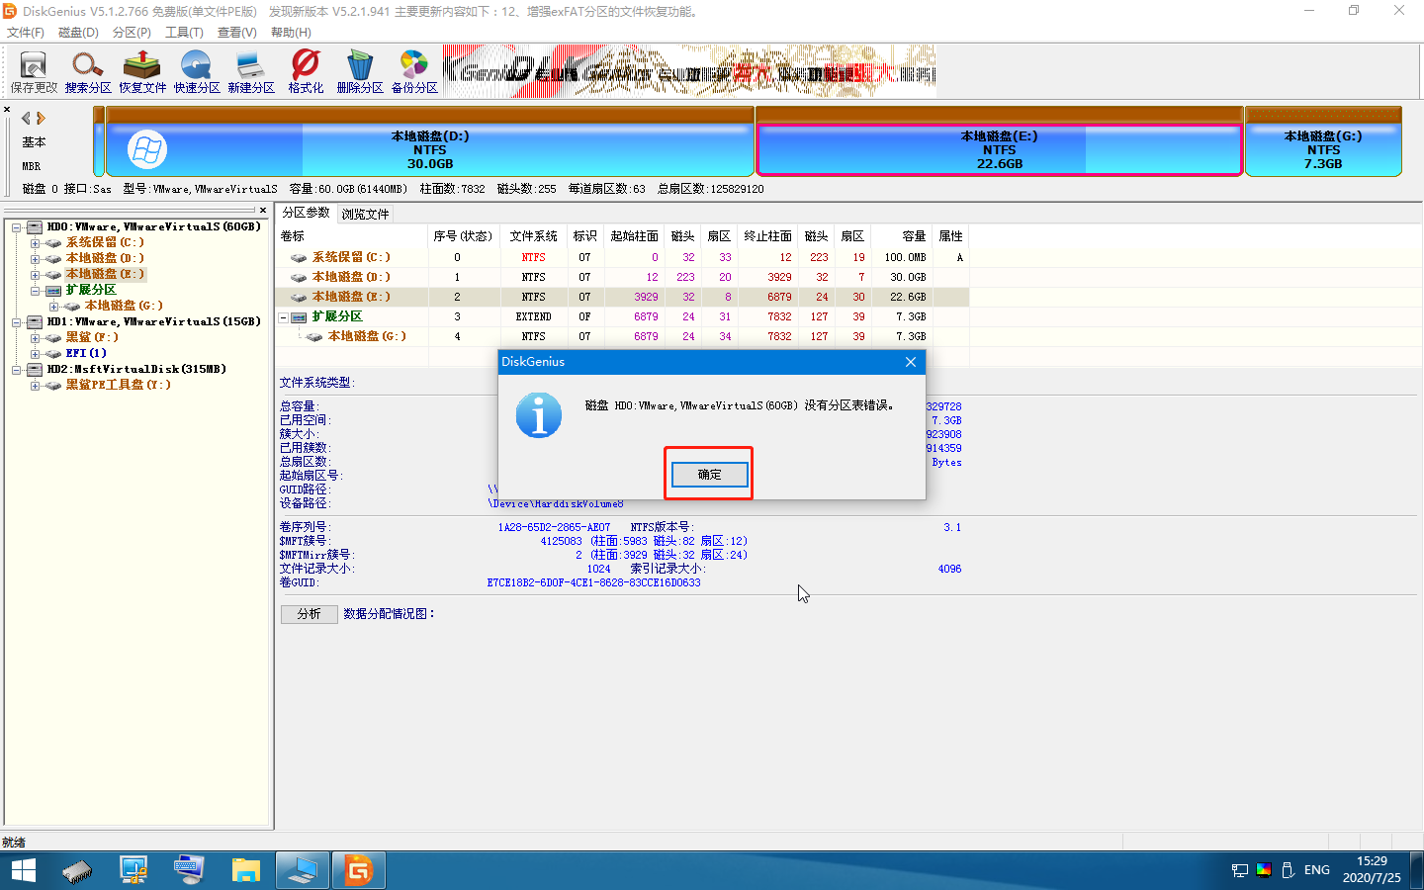The width and height of the screenshot is (1424, 890).
Task: Click the 分析 analyze button
Action: click(309, 614)
